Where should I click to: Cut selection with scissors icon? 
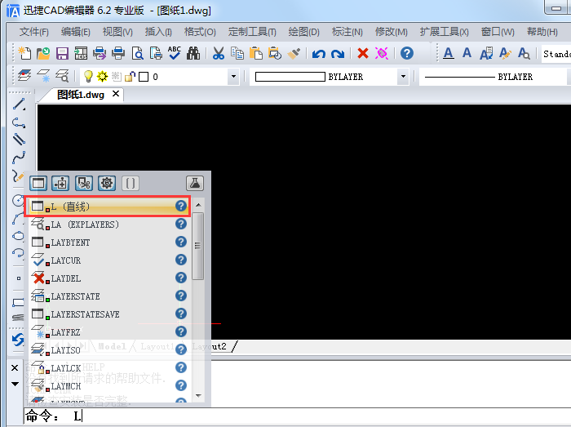[219, 53]
